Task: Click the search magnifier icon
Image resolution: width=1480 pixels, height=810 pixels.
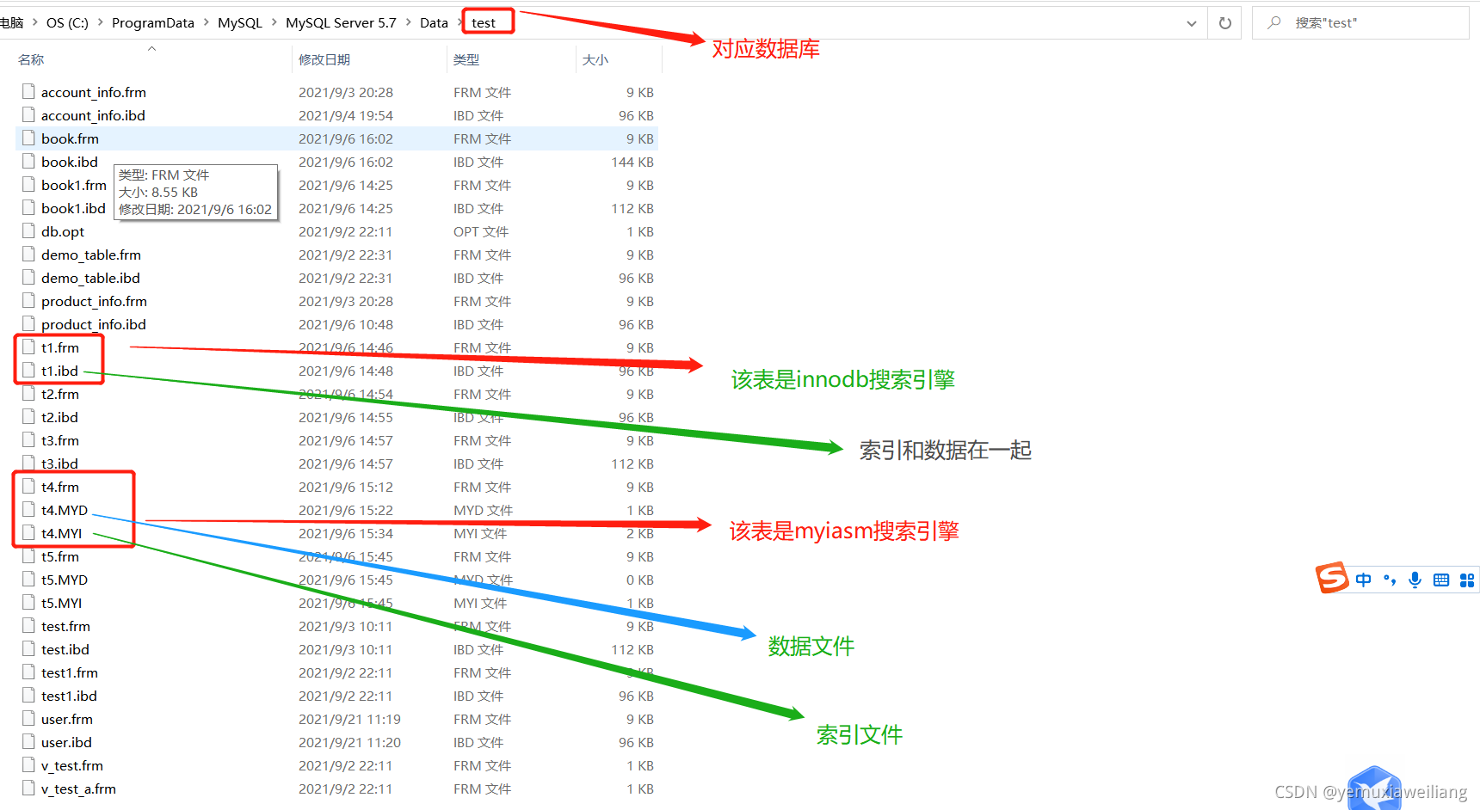Action: (1274, 22)
